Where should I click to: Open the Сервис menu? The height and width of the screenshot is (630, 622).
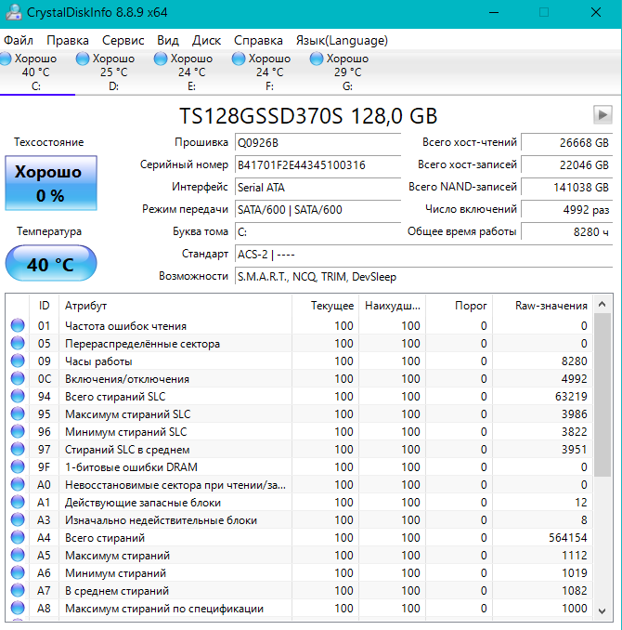click(x=123, y=41)
